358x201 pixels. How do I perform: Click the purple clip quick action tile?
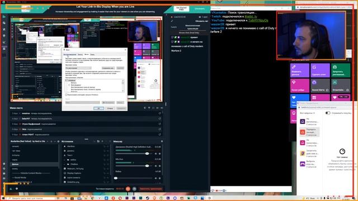point(320,70)
